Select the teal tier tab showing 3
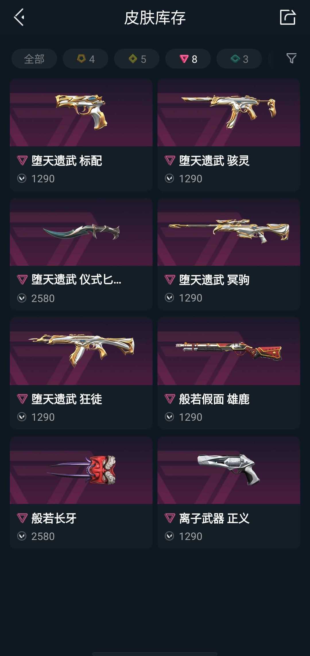The height and width of the screenshot is (656, 310). tap(239, 59)
